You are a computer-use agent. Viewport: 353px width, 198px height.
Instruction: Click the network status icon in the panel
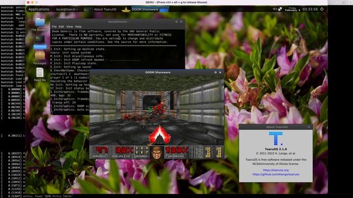click(x=280, y=9)
